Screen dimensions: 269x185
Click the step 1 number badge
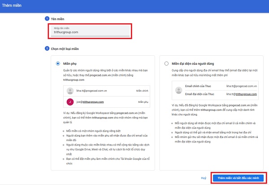(46, 18)
